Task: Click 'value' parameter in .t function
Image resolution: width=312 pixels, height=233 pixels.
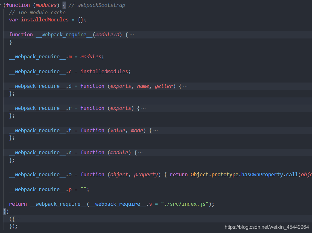Action: [x=118, y=131]
